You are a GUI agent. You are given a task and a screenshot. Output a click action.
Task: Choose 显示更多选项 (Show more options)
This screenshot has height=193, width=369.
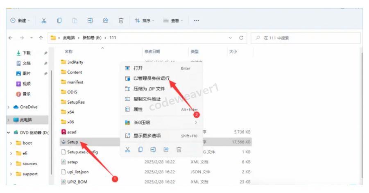[161, 136]
